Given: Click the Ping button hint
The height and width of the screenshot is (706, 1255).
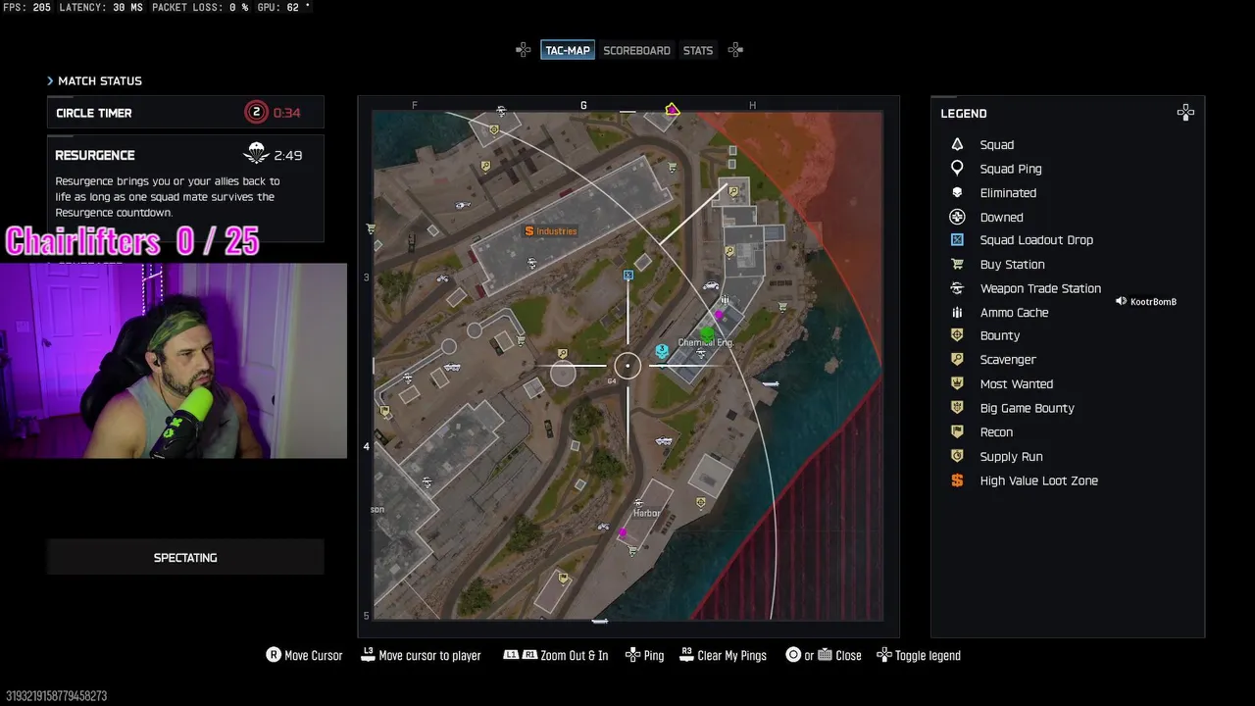Looking at the screenshot, I should (645, 655).
